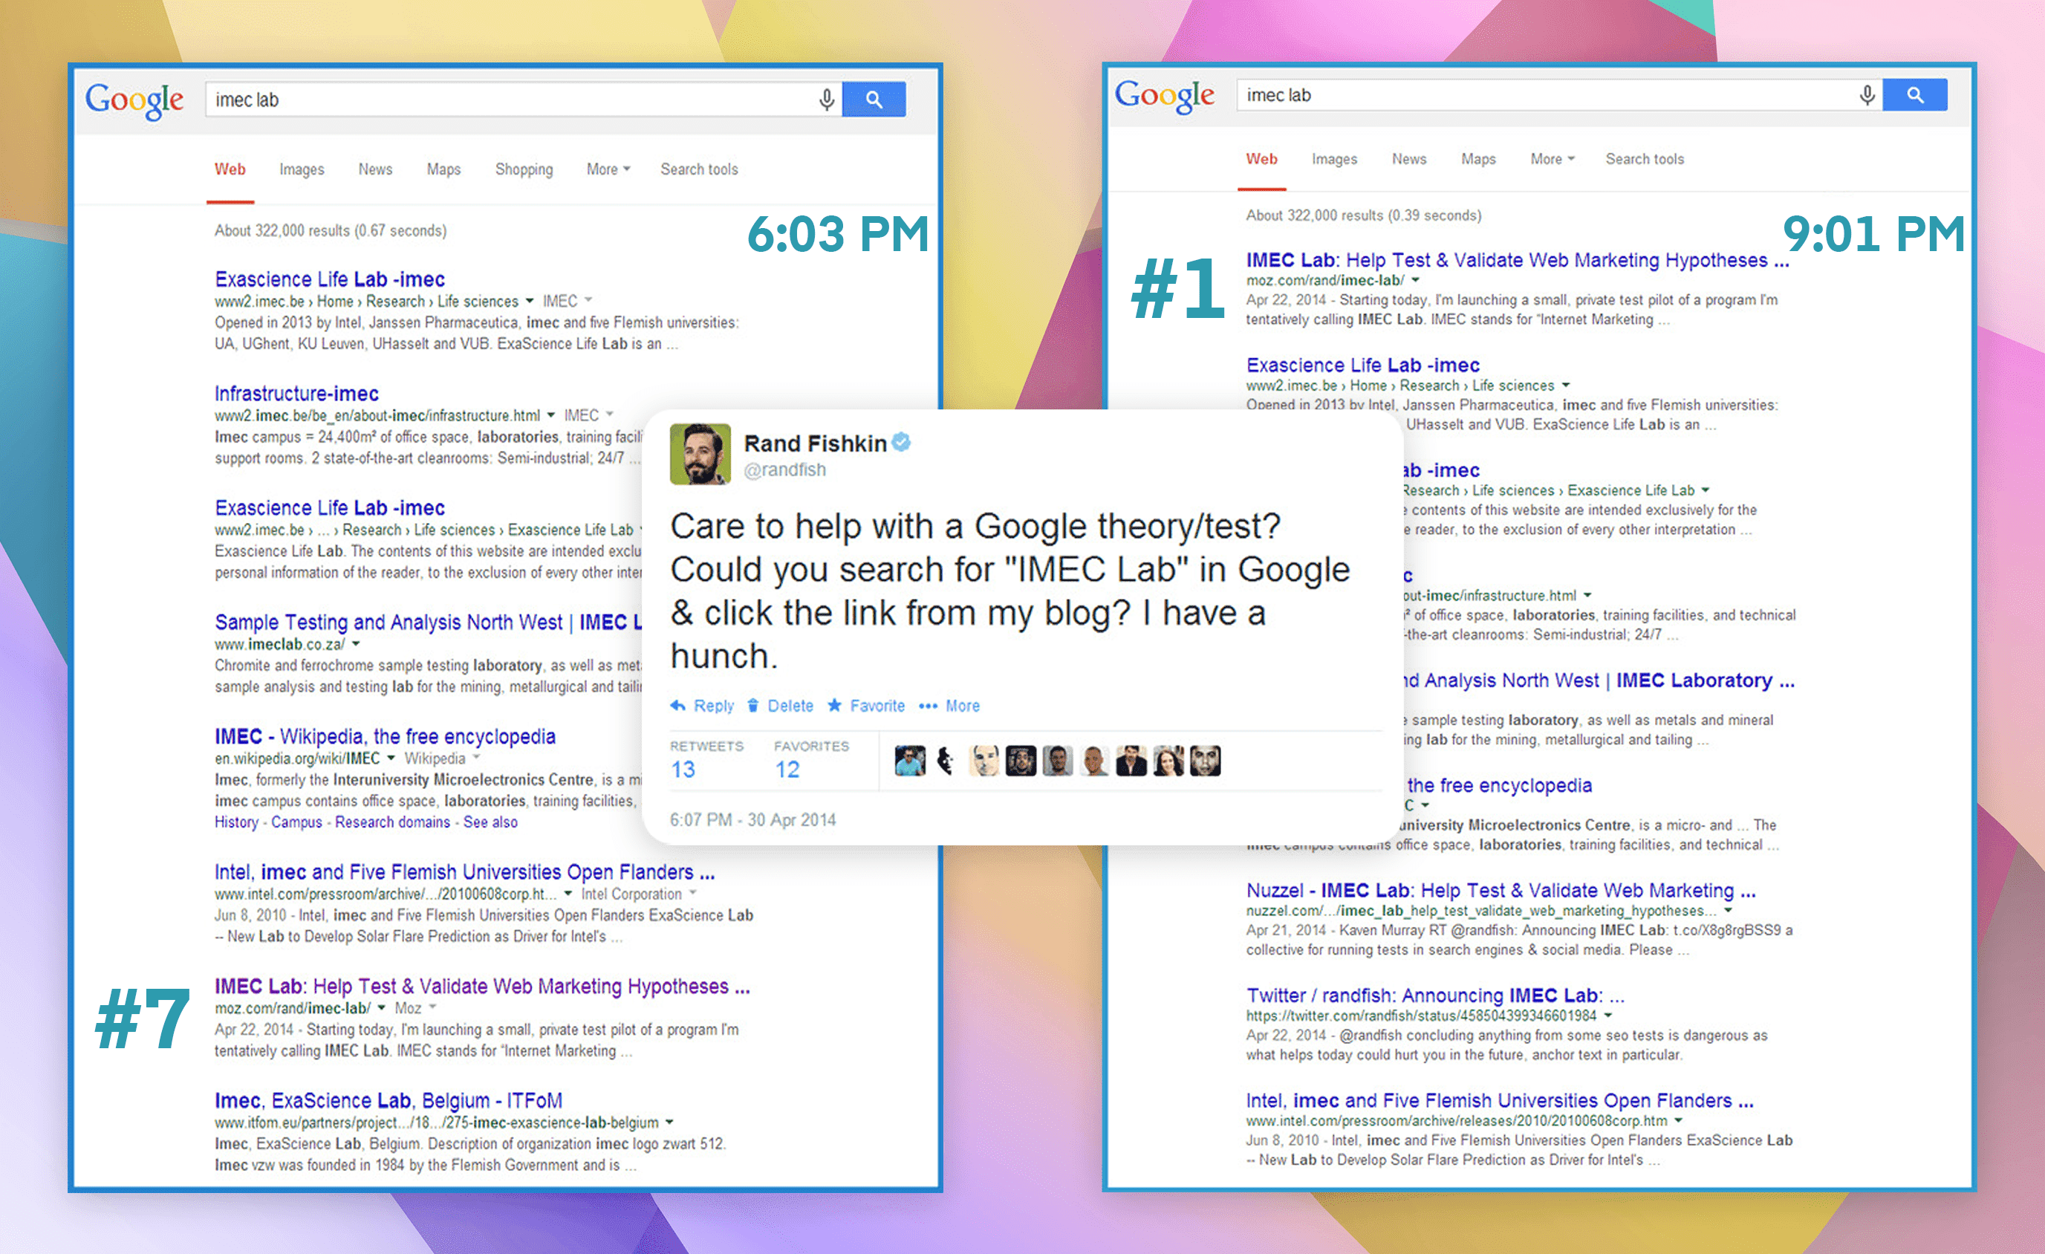Screen dimensions: 2045x1254
Task: Select Web tab in left Google window
Action: click(230, 169)
